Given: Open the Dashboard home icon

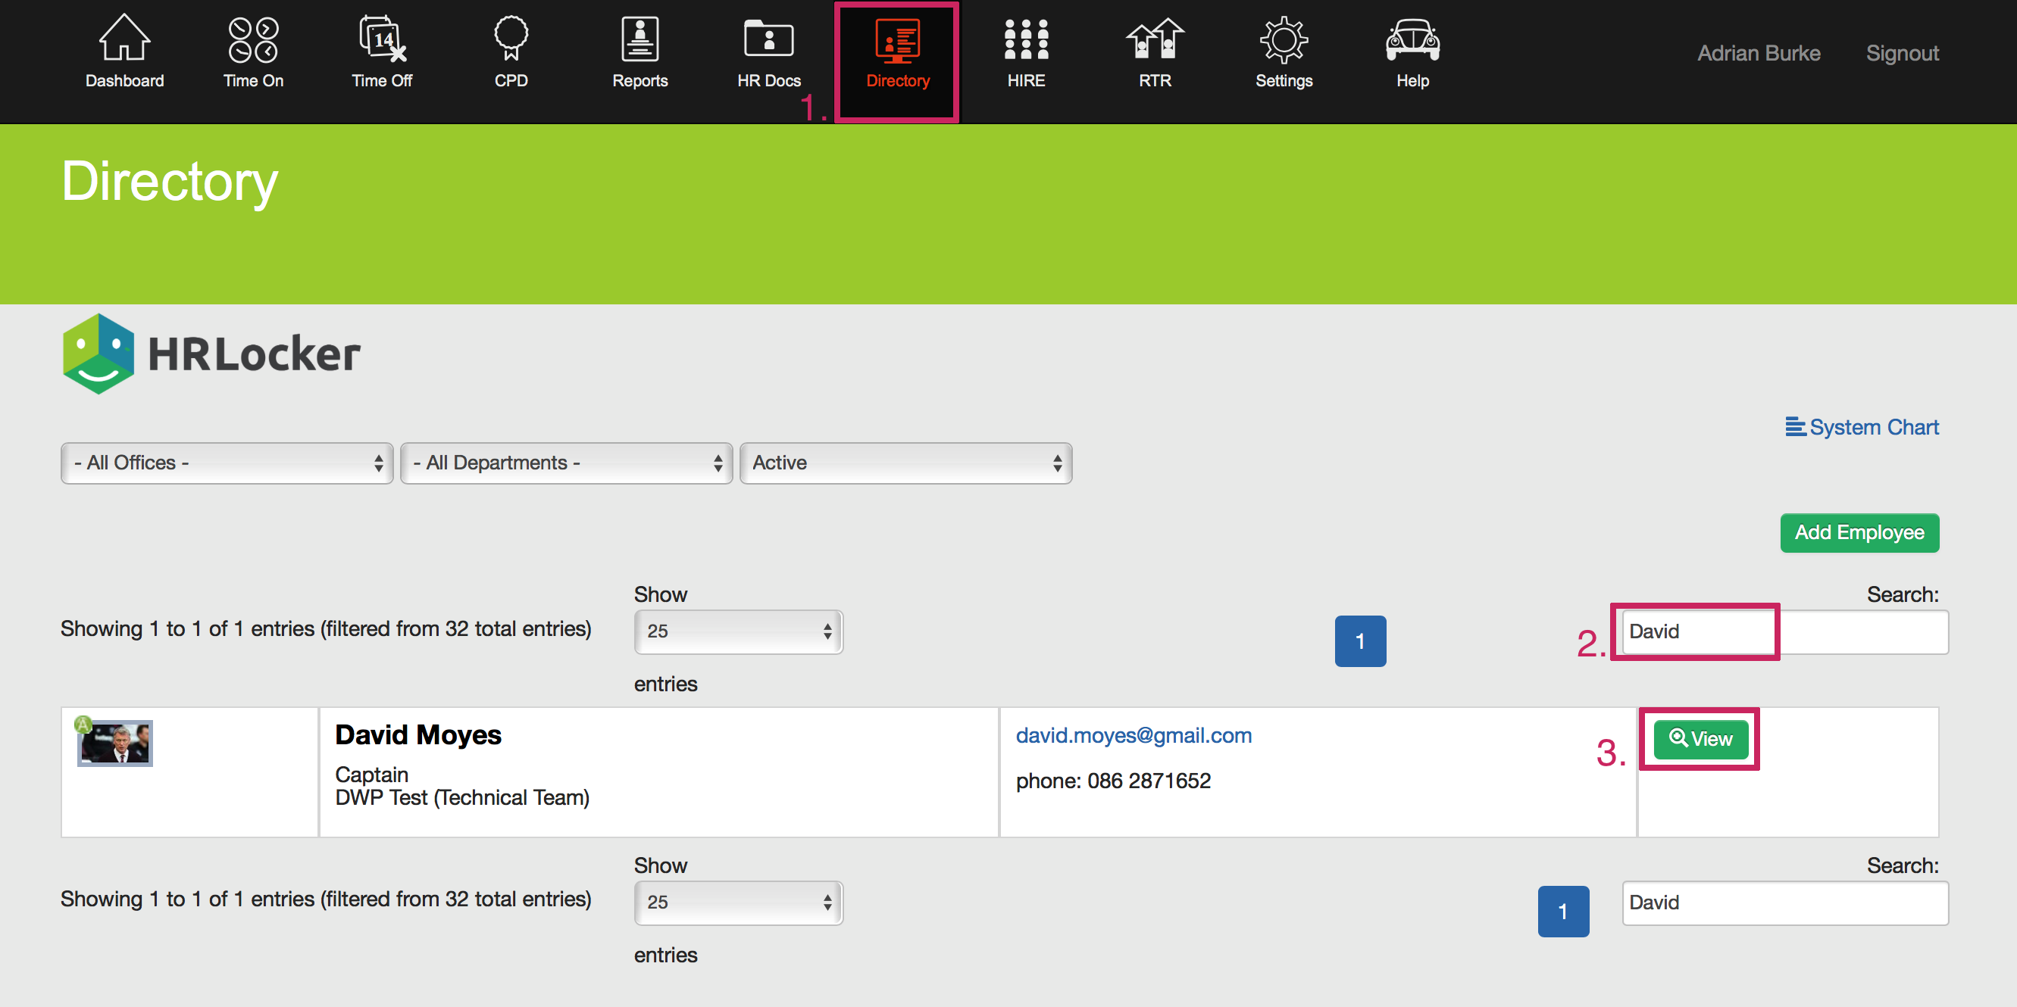Looking at the screenshot, I should [124, 41].
